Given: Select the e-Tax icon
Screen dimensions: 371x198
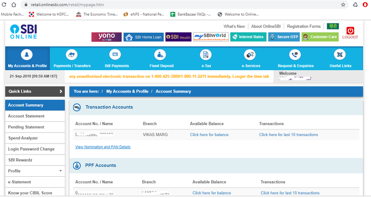Looking at the screenshot, I should (x=206, y=55).
